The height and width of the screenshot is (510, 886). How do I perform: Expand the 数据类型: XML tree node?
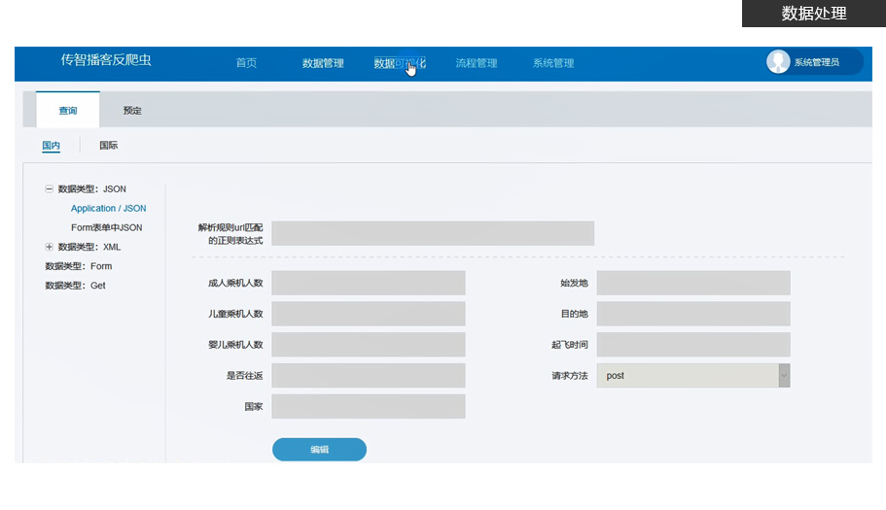click(x=50, y=248)
